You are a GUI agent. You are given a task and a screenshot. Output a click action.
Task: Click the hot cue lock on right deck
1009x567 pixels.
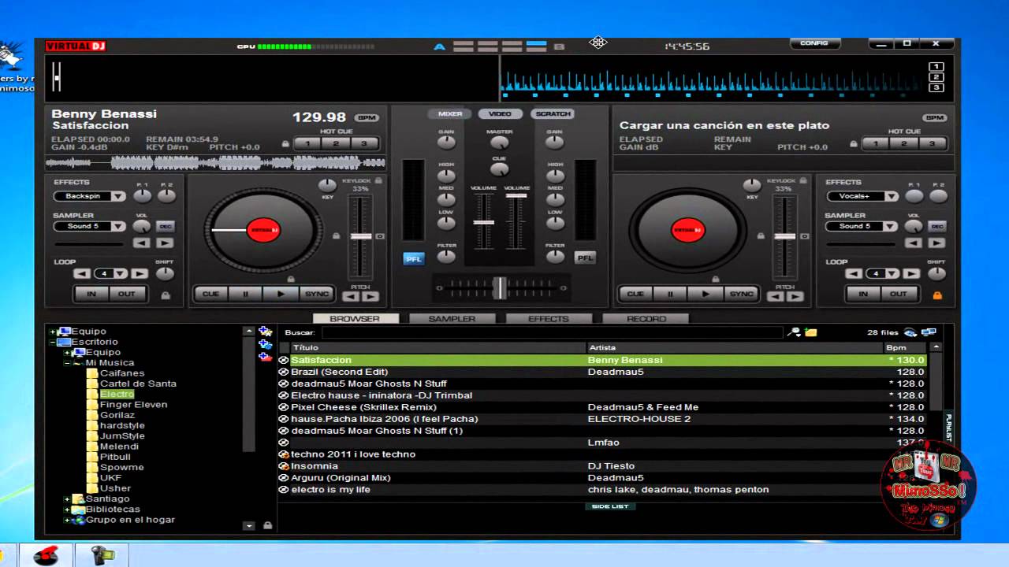tap(853, 144)
